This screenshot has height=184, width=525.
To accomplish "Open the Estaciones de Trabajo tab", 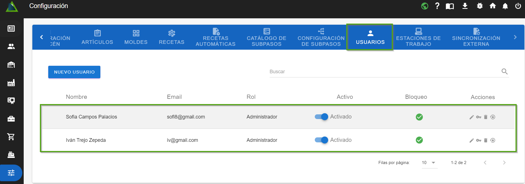I will coord(418,37).
